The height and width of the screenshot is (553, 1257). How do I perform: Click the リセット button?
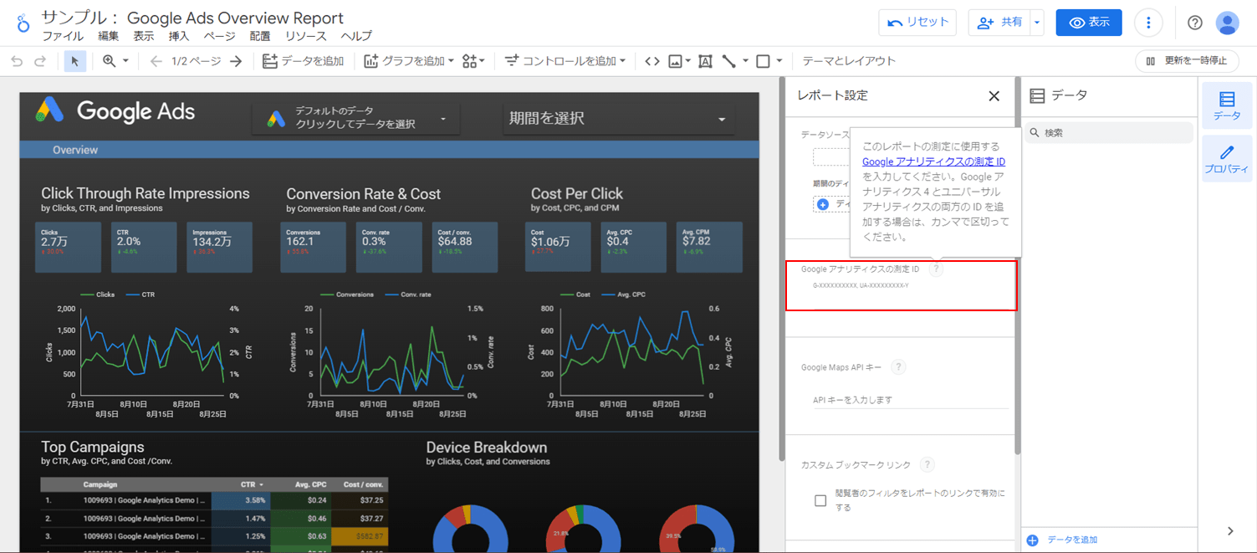[917, 23]
